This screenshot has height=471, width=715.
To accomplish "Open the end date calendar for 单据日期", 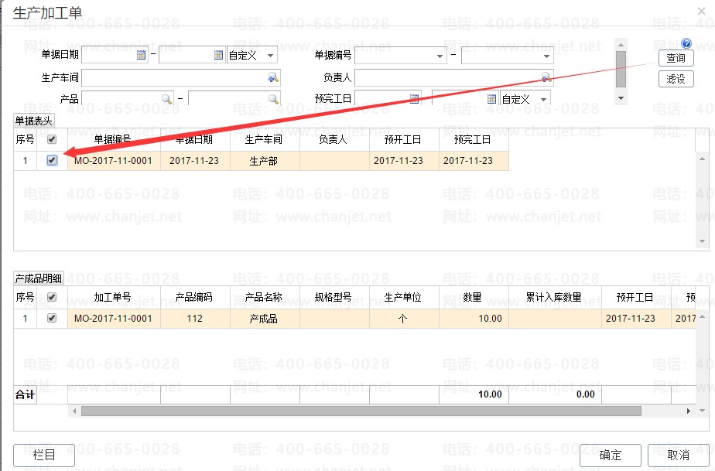I will tap(219, 55).
